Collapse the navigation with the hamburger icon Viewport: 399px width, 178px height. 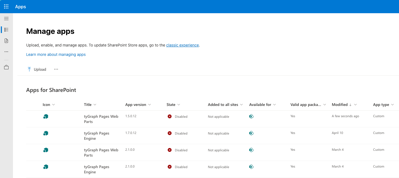coord(6,18)
